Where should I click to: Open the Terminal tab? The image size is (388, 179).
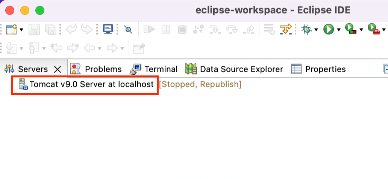tap(153, 69)
